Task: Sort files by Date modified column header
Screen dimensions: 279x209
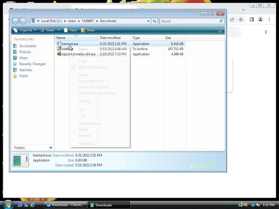Action: pyautogui.click(x=115, y=38)
